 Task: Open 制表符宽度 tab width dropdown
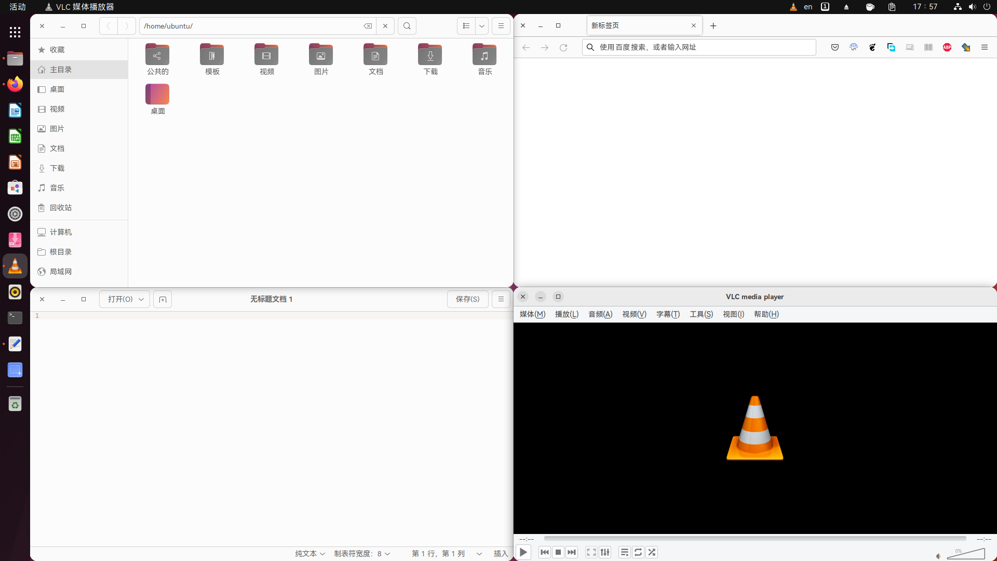(x=362, y=554)
